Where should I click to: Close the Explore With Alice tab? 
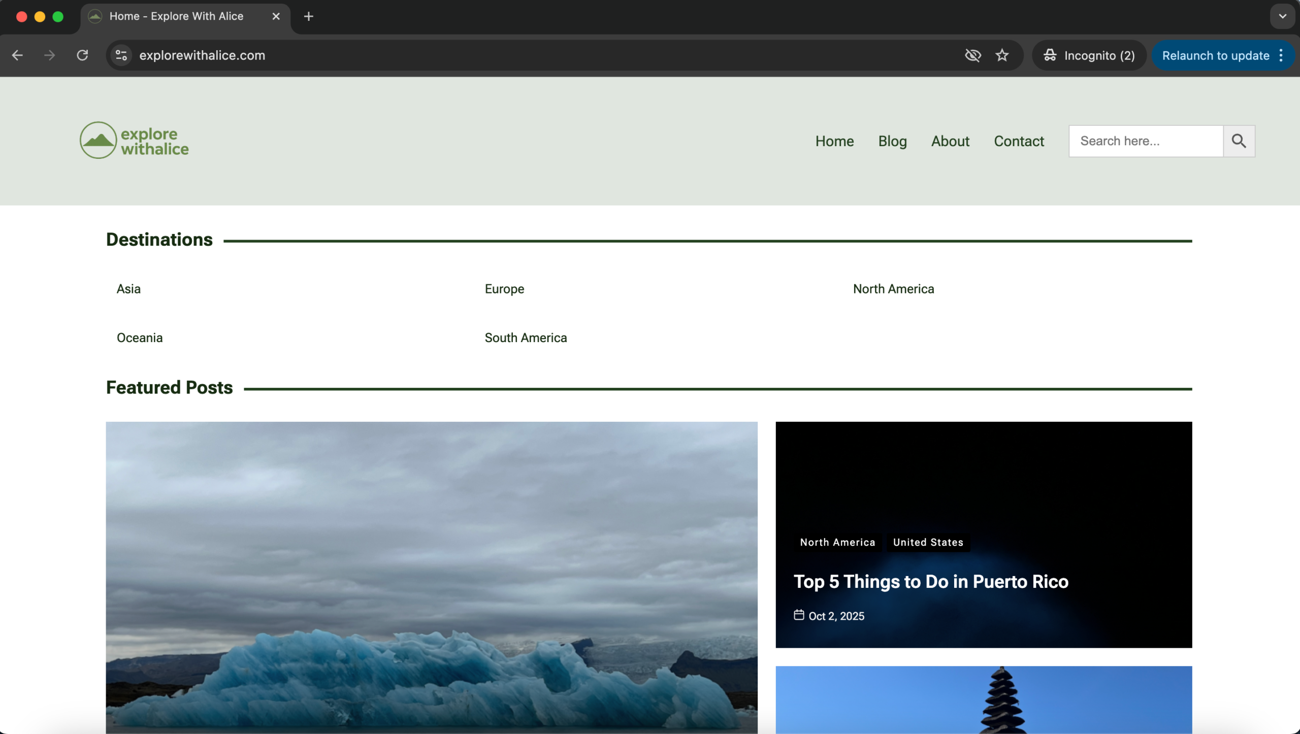[x=276, y=16]
